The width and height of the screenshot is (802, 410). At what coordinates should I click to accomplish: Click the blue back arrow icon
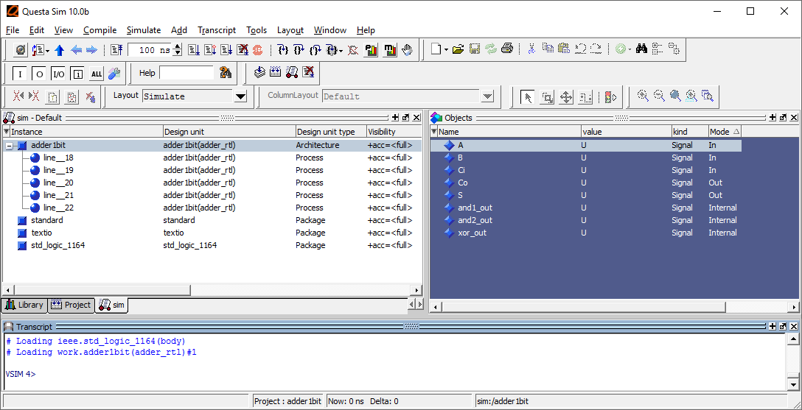tap(76, 49)
